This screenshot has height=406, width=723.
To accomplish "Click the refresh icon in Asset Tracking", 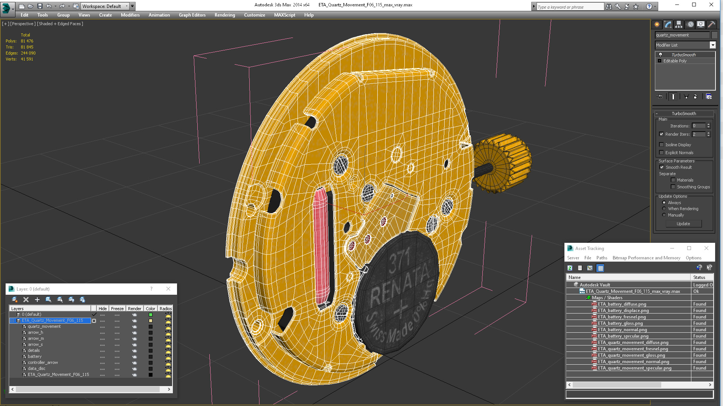I will tap(570, 268).
